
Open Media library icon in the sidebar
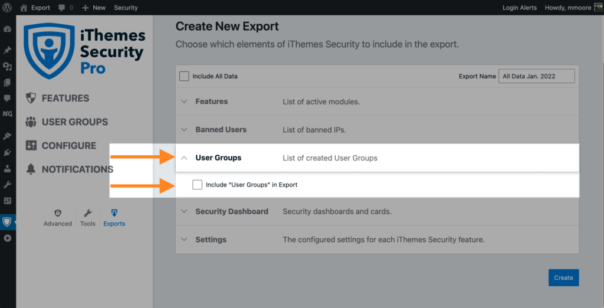[7, 66]
